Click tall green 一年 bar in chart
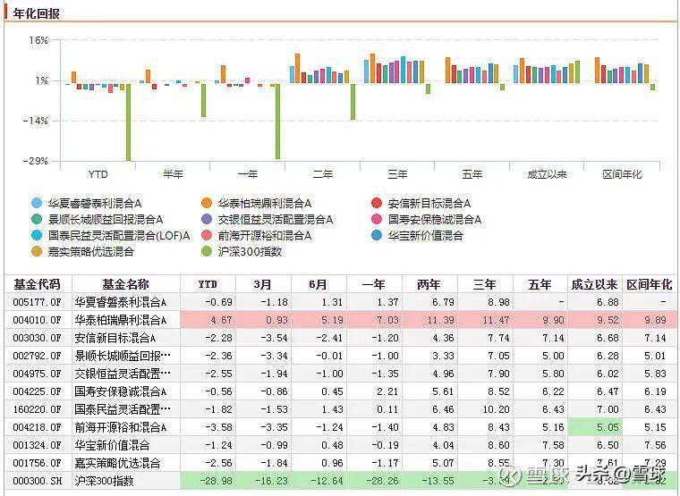The height and width of the screenshot is (496, 680). pos(277,121)
